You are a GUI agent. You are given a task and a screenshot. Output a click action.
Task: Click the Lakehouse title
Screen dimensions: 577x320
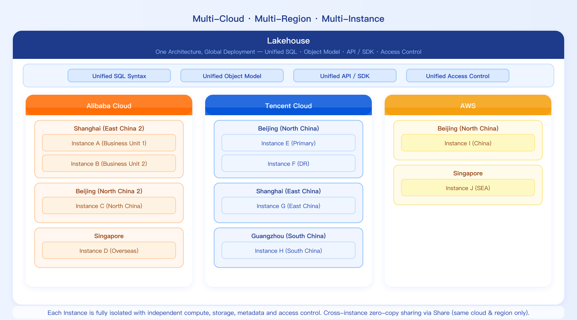(288, 41)
